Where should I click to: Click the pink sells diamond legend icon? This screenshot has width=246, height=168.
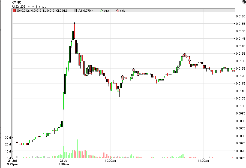point(118,11)
